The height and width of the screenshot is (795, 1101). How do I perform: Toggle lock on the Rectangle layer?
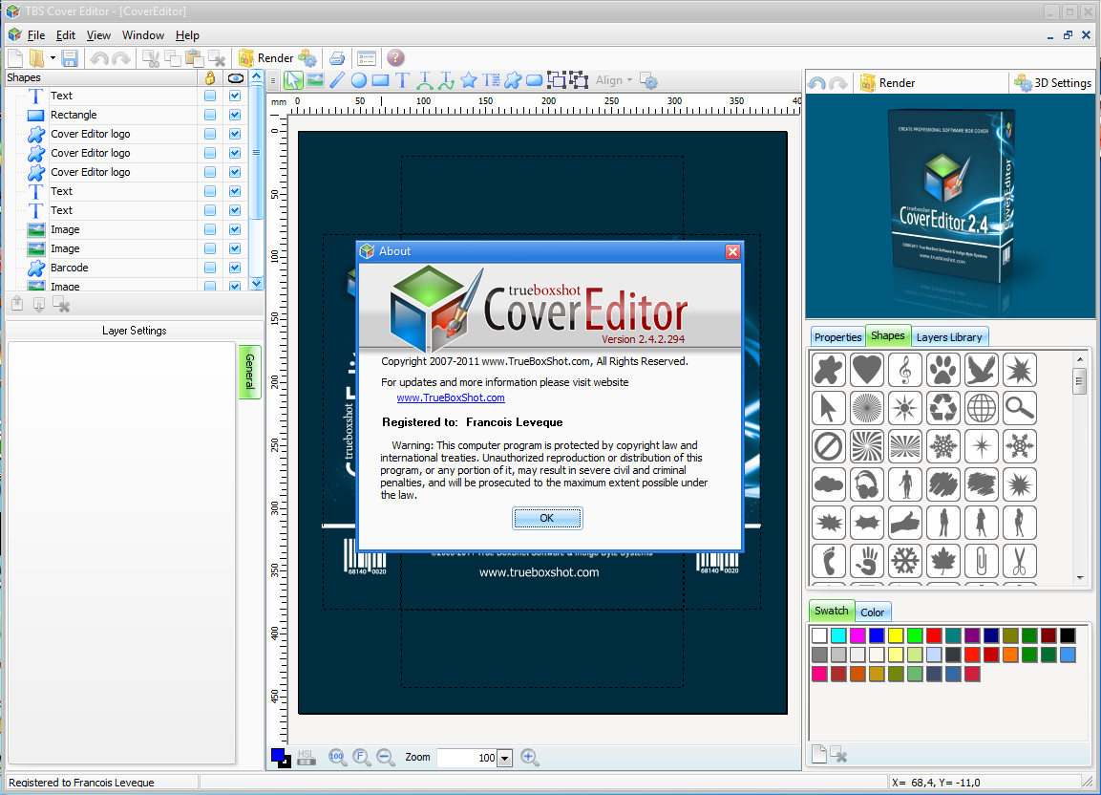point(210,115)
